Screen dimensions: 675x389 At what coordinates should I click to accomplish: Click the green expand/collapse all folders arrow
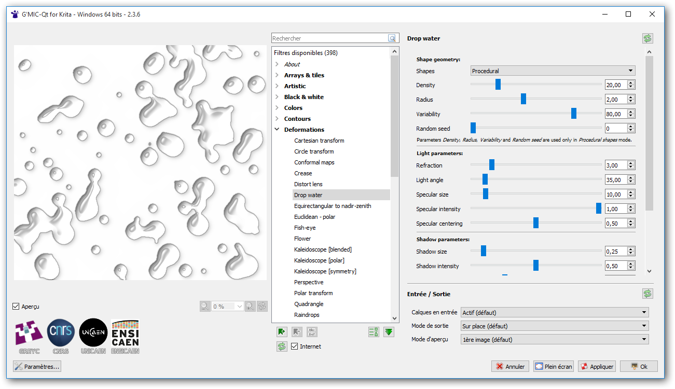pyautogui.click(x=389, y=332)
